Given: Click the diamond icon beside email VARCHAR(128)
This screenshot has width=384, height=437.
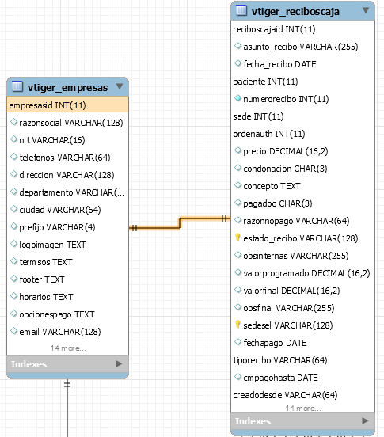Looking at the screenshot, I should tap(13, 331).
